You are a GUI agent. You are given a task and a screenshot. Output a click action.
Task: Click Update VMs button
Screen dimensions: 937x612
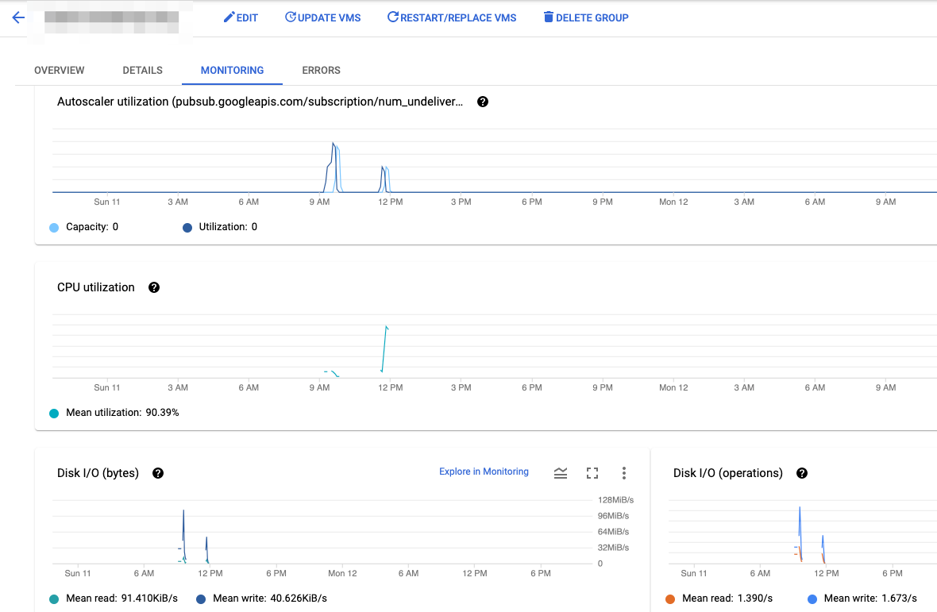pos(322,17)
